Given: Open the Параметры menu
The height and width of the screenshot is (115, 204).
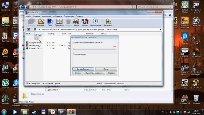Looking at the screenshot, I should (x=69, y=16).
